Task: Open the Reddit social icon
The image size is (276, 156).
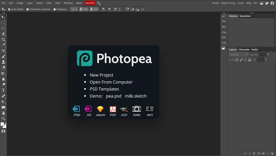Action: [x=262, y=3]
